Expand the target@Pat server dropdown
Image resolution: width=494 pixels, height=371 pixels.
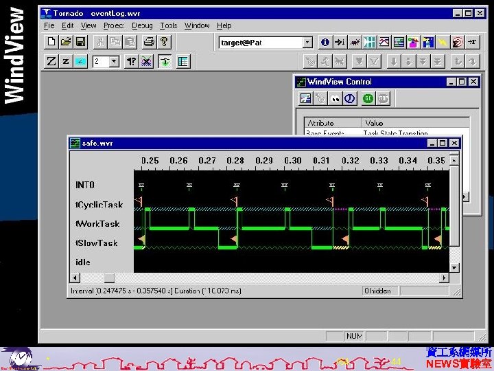tap(307, 43)
